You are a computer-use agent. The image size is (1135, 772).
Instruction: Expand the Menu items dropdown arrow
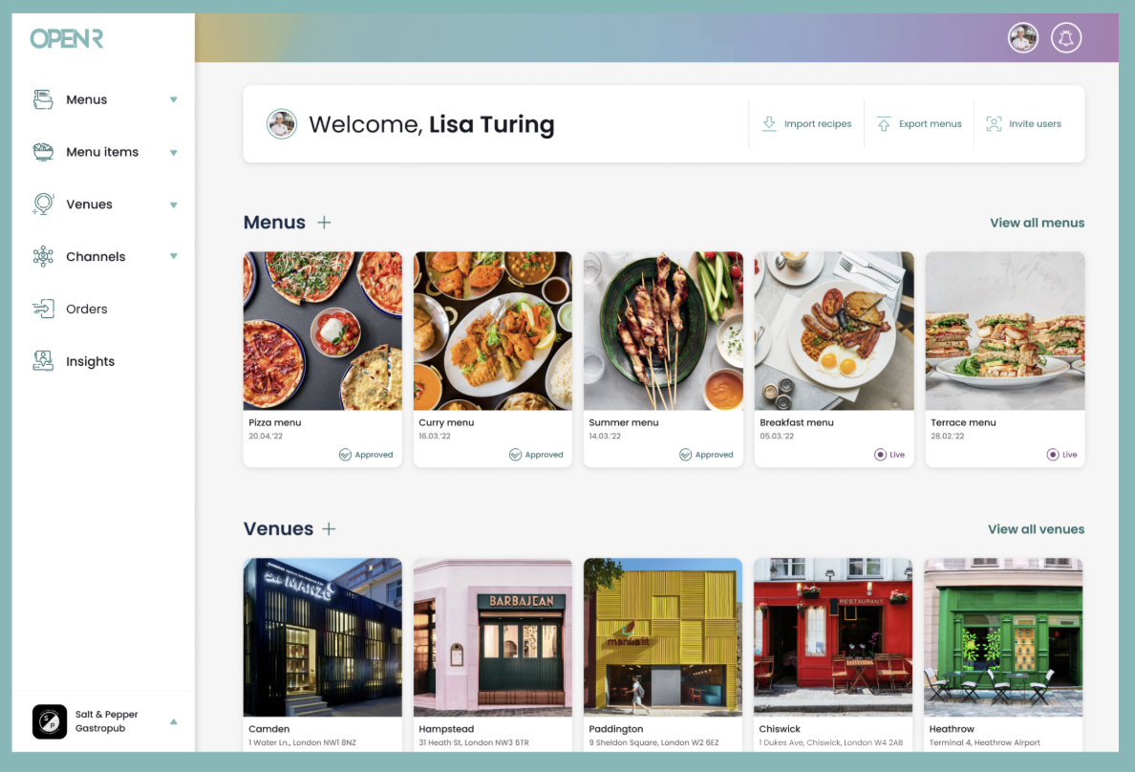pos(174,153)
